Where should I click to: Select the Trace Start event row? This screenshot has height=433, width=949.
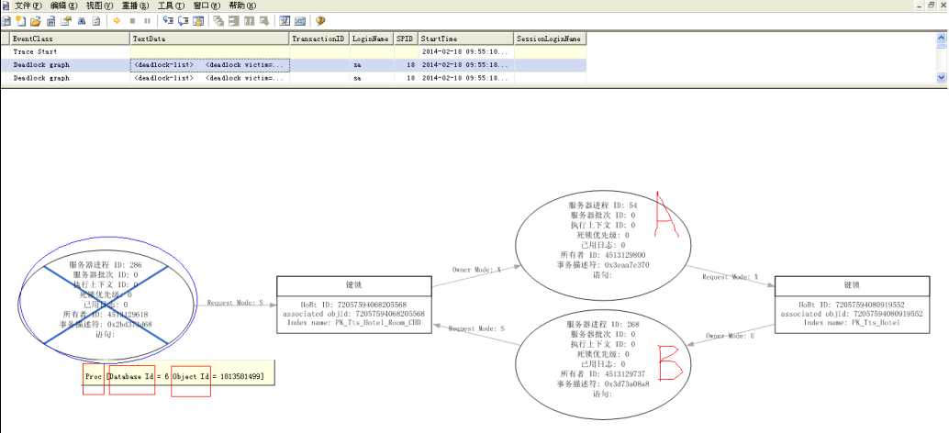(x=294, y=52)
